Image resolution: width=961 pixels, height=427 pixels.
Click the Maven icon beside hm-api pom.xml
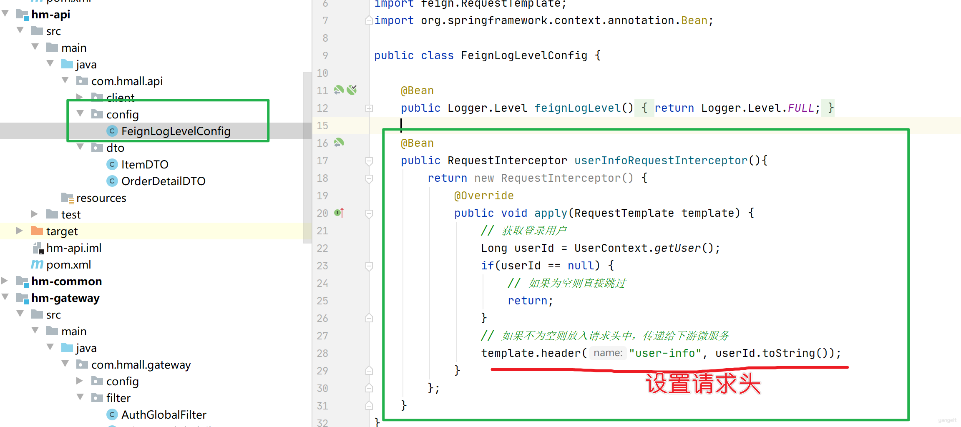[37, 264]
